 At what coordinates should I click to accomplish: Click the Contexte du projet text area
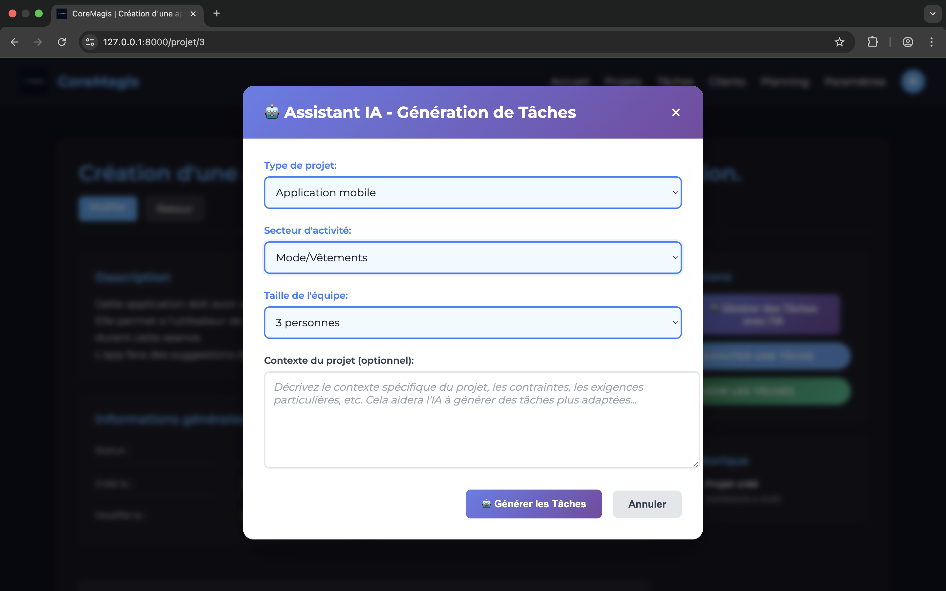482,420
